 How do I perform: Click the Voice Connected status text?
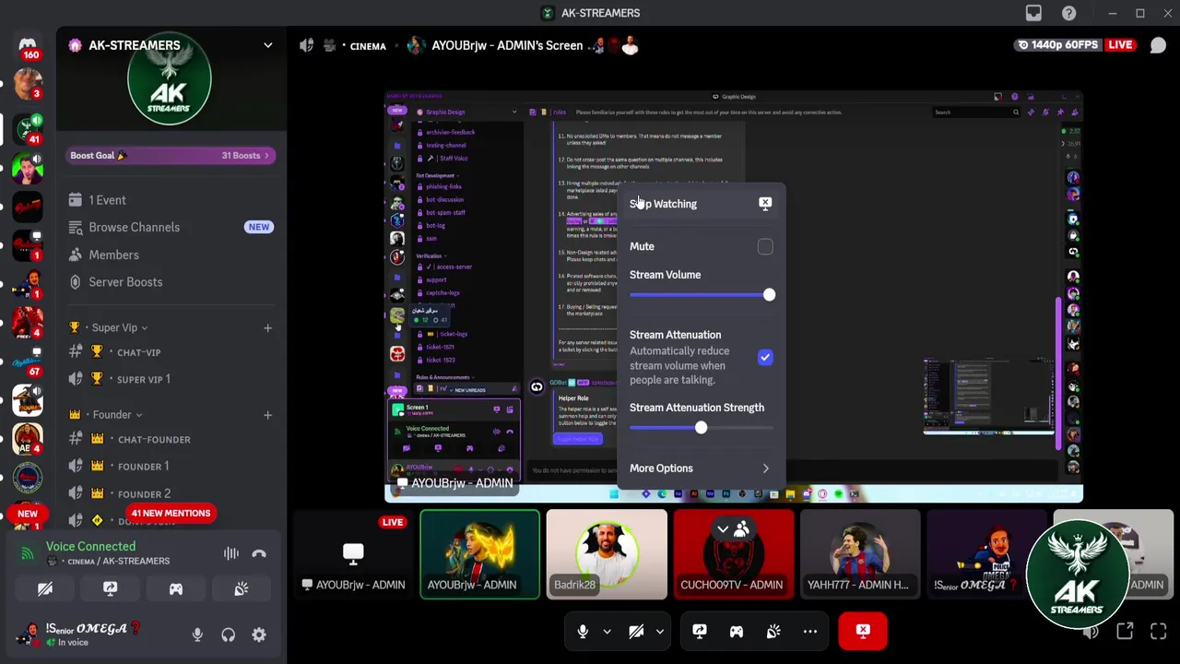point(90,547)
